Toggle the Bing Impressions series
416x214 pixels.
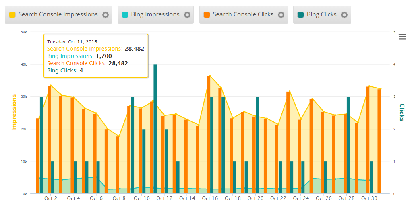point(155,14)
